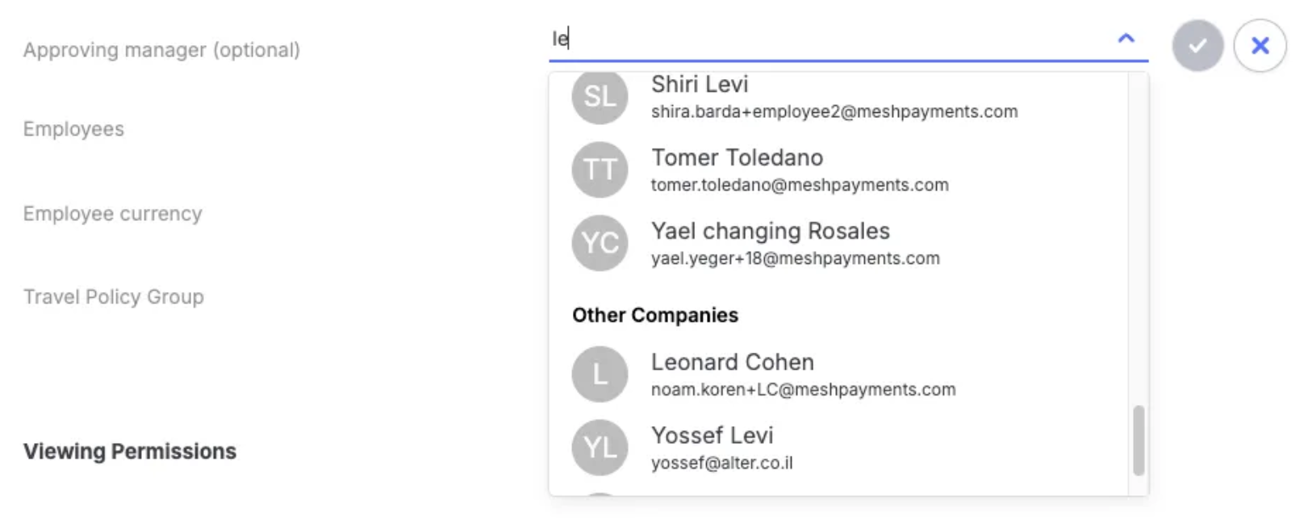Click the YC avatar icon
This screenshot has height=518, width=1304.
point(600,243)
